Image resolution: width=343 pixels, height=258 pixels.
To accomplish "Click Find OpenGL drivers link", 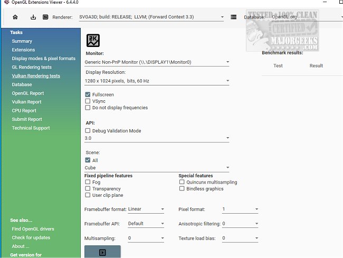I will coord(33,229).
